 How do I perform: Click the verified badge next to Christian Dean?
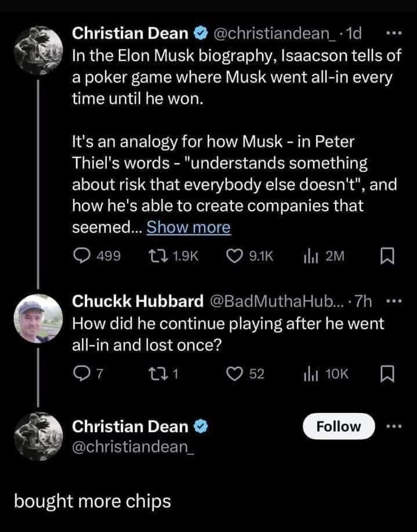202,34
